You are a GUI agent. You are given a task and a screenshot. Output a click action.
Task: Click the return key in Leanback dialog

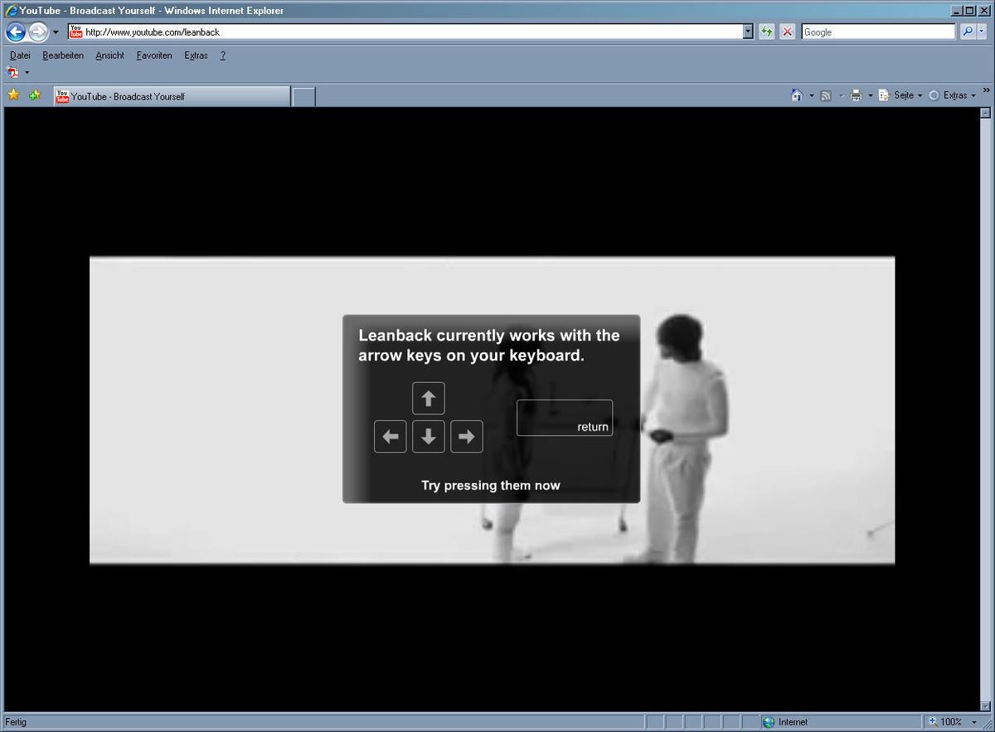click(x=565, y=418)
